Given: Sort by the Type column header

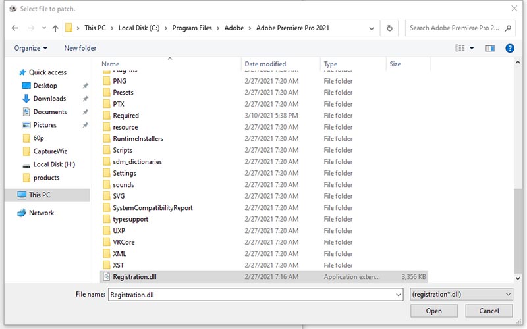Looking at the screenshot, I should pos(331,64).
